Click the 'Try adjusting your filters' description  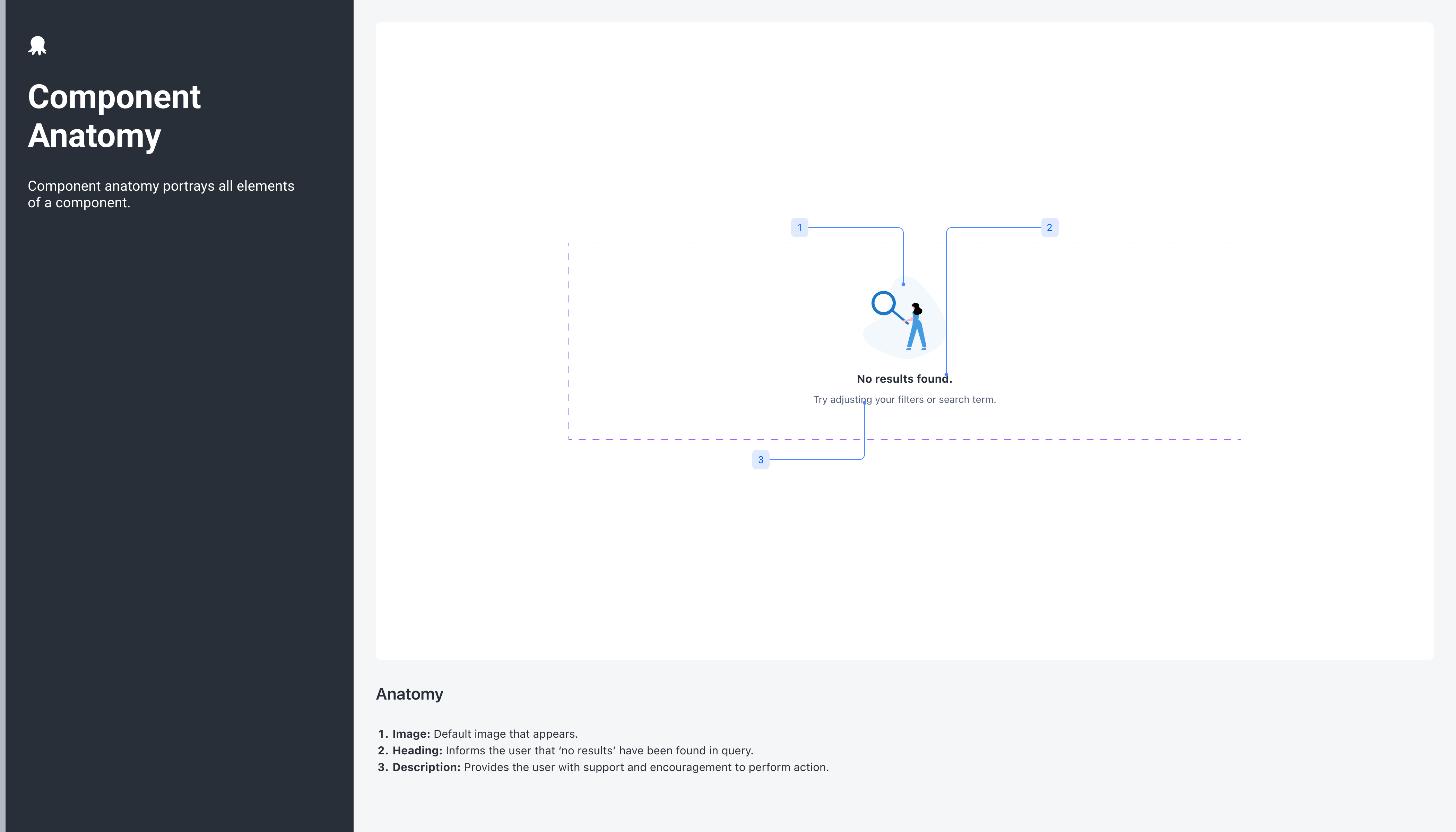click(904, 399)
